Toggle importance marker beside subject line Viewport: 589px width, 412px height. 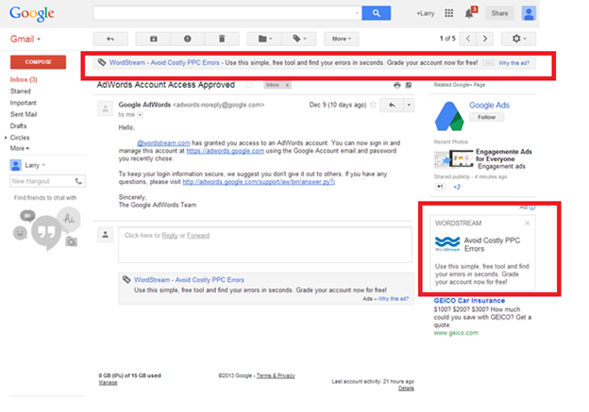(x=249, y=85)
